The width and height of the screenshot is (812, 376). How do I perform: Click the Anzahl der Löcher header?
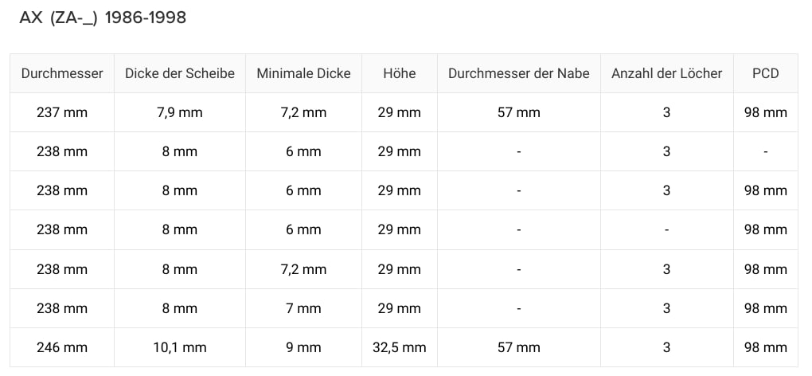tap(666, 73)
